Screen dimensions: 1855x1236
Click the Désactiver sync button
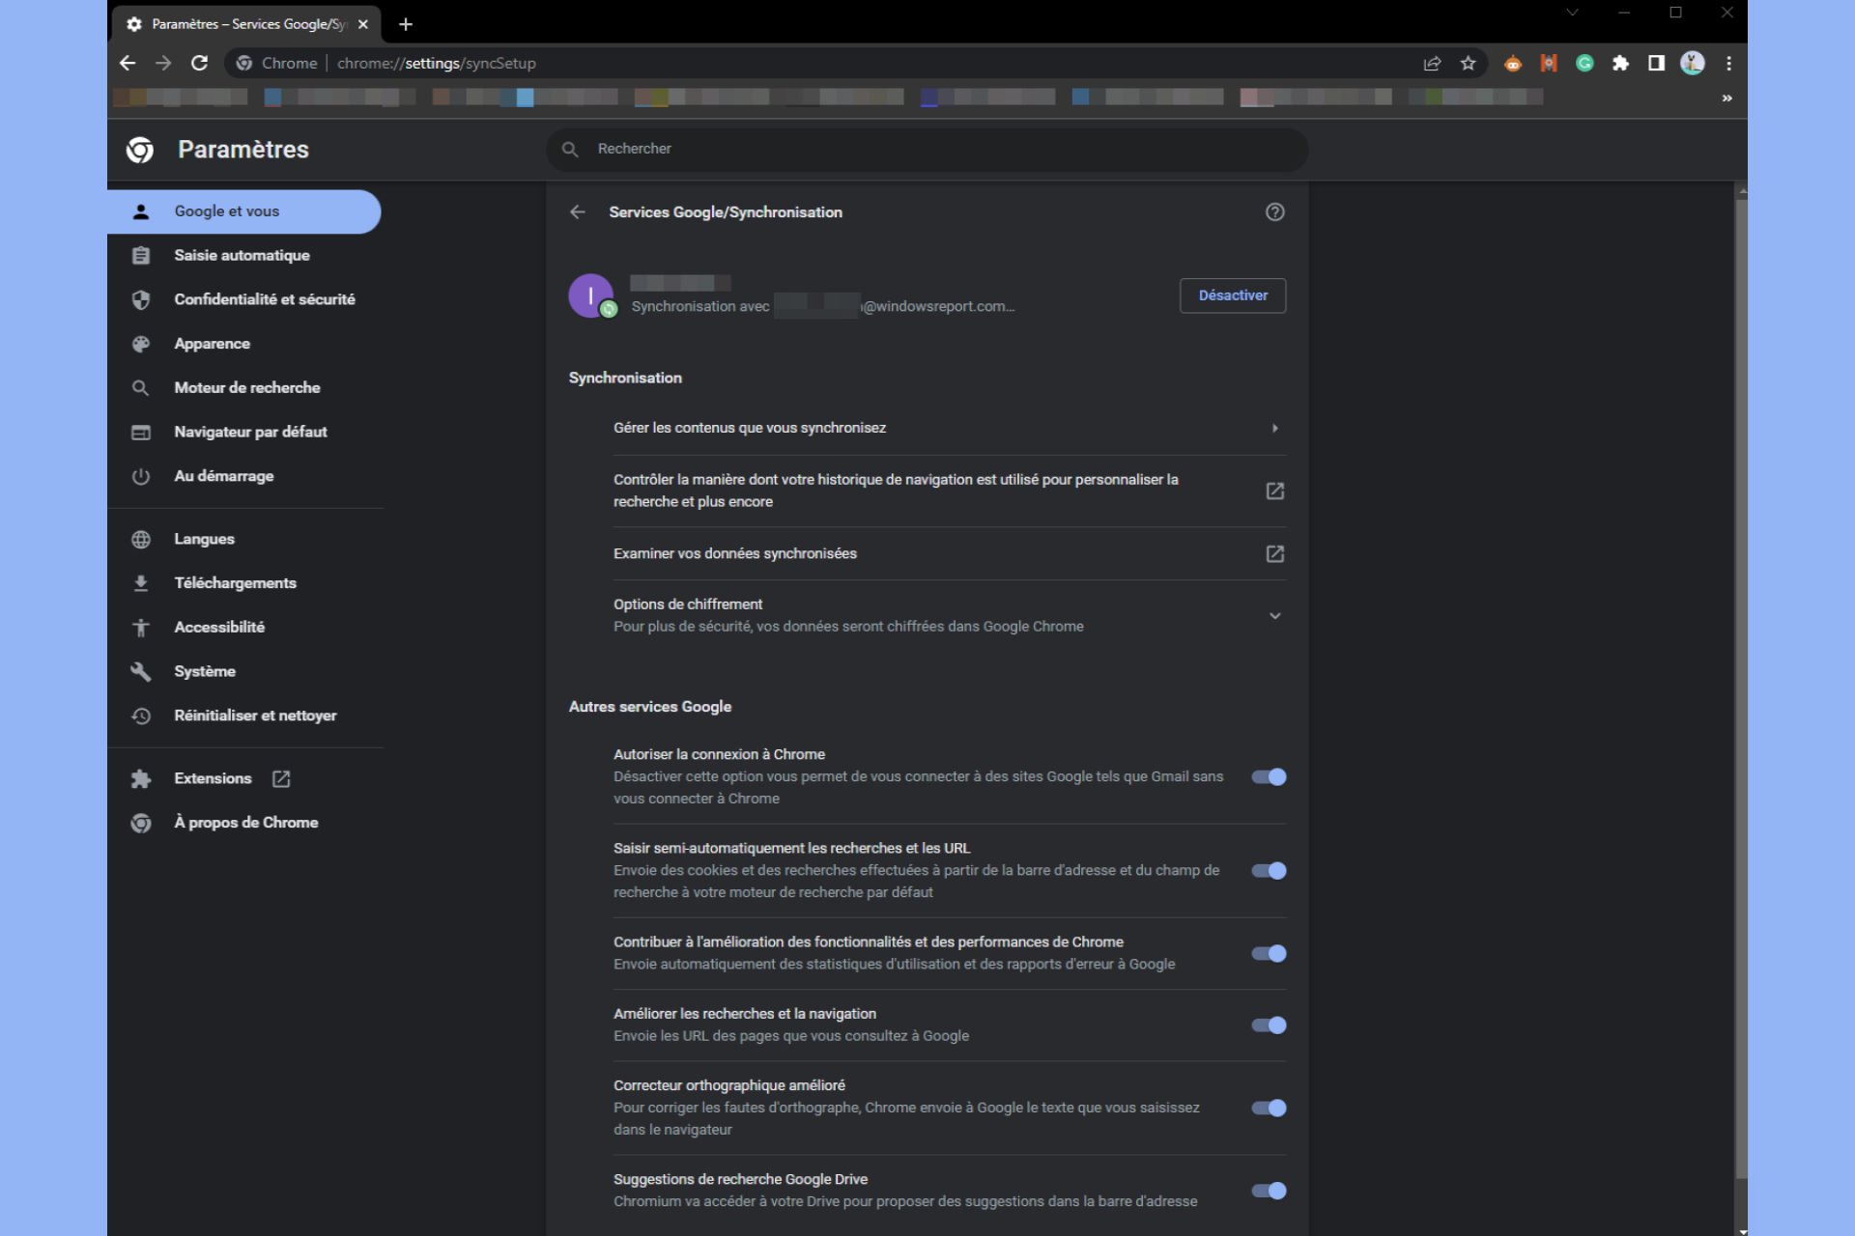pos(1233,295)
